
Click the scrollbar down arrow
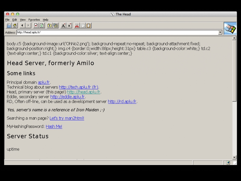tap(234, 157)
